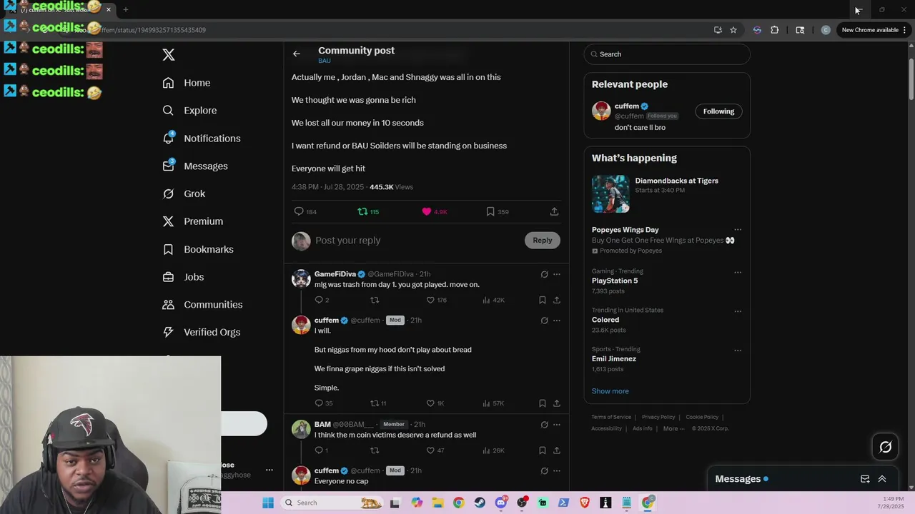Compose new message in Messages drawer
The image size is (915, 514).
[865, 479]
